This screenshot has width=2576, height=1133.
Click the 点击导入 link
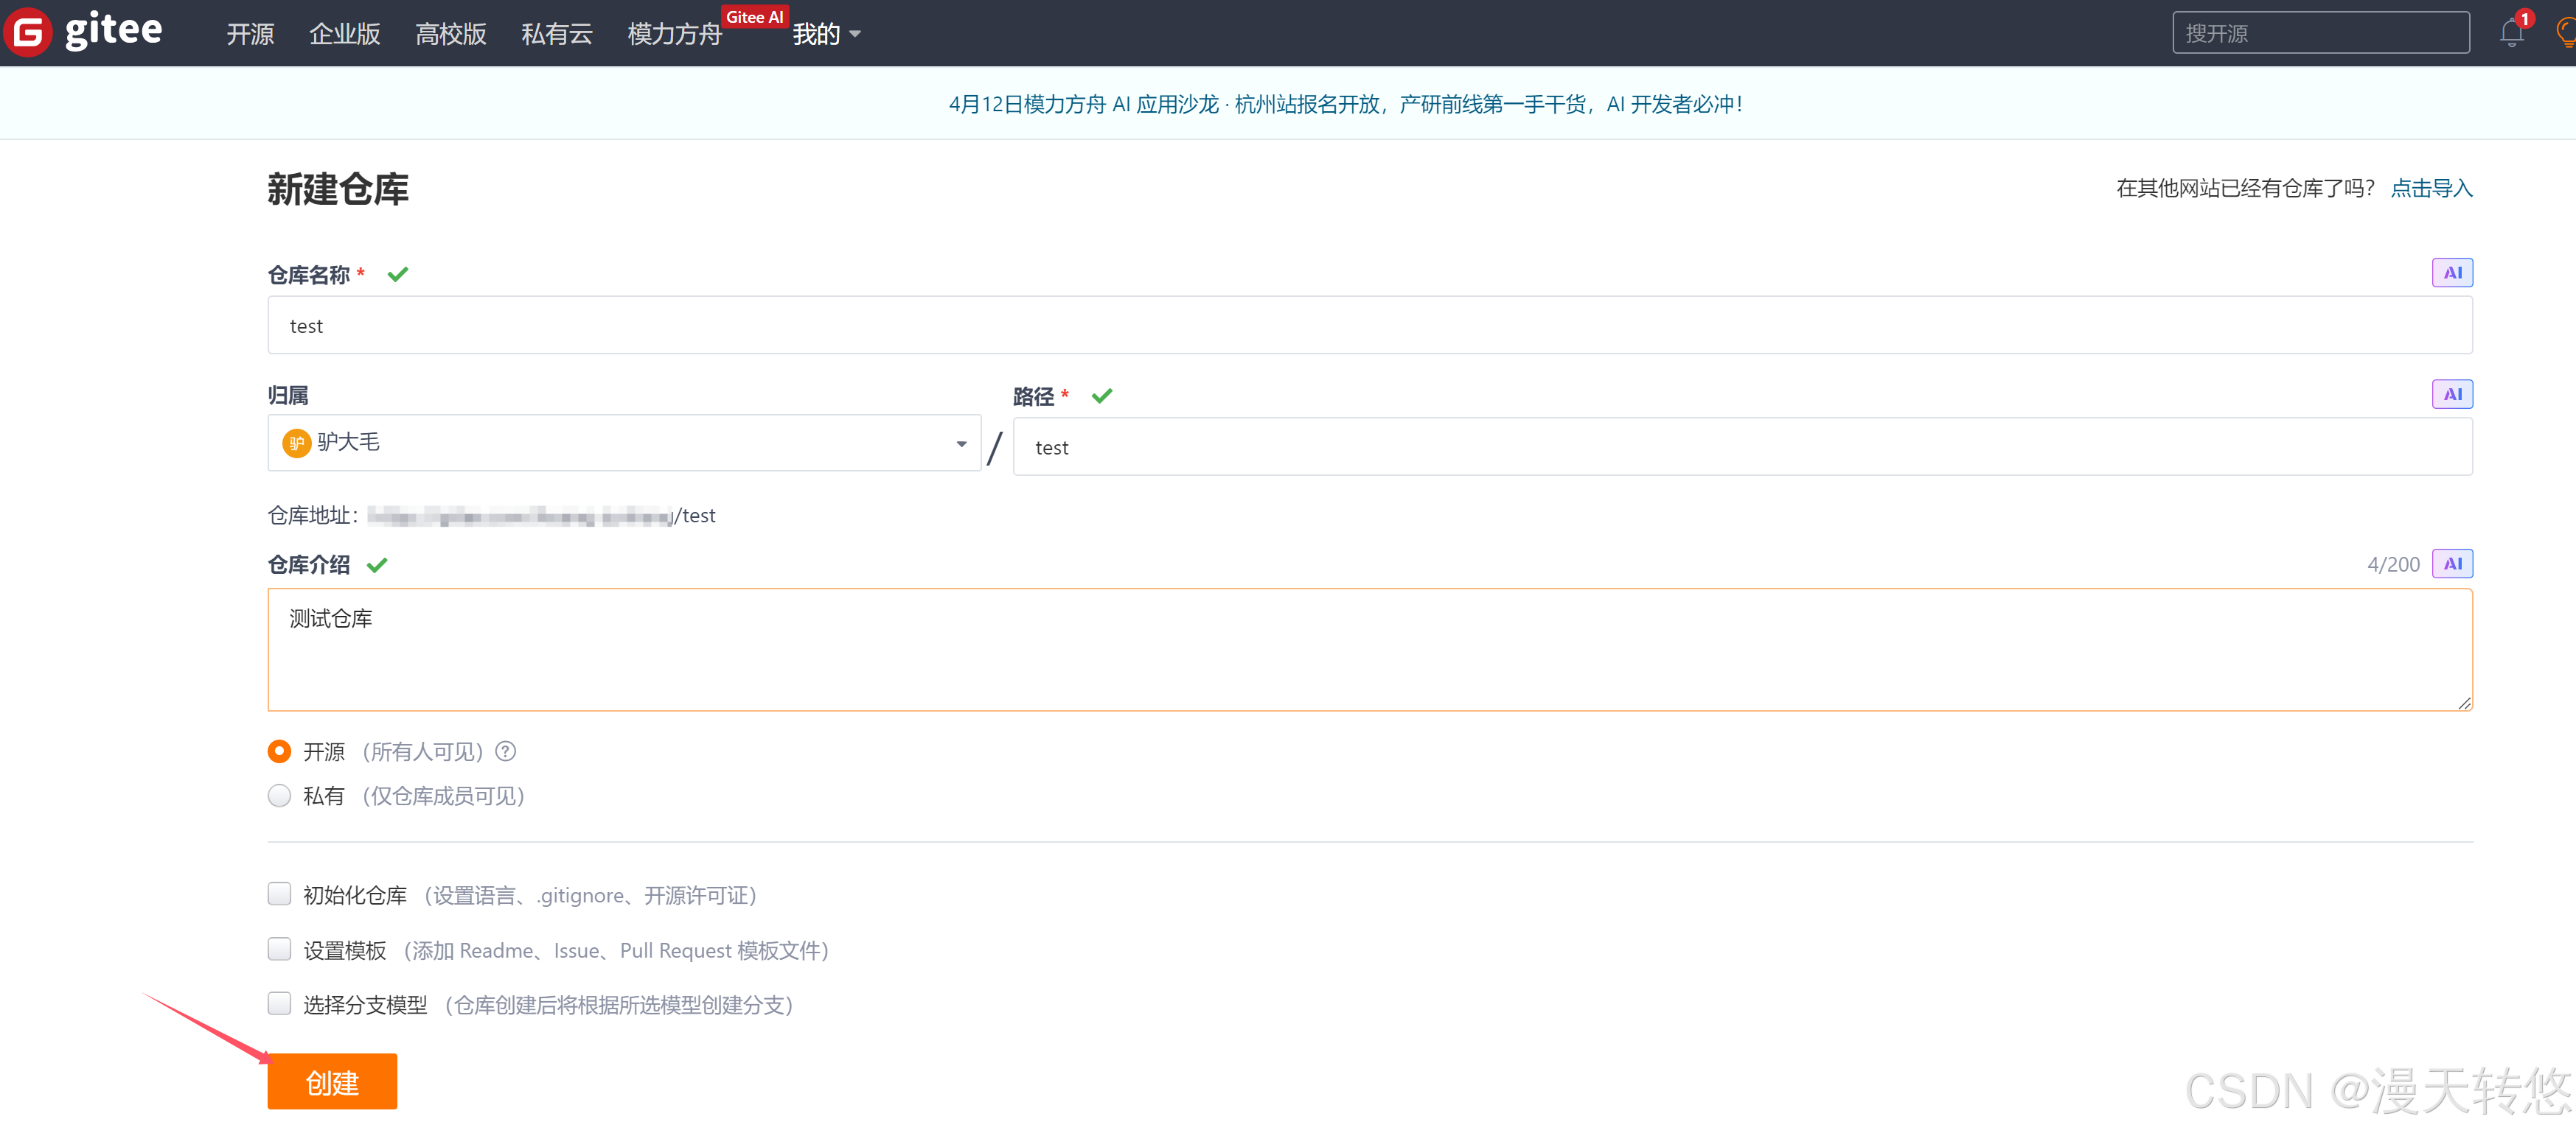2431,188
